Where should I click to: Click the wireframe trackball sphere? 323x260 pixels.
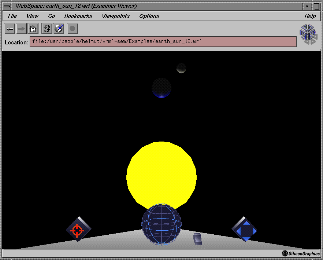coord(161,224)
